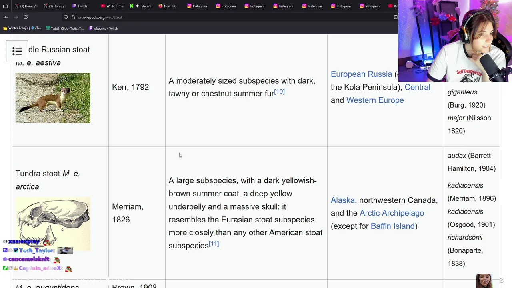Mute the Stream tab speaker icon

point(138,6)
